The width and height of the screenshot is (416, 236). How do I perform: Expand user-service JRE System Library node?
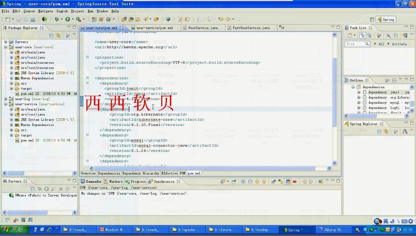point(12,119)
